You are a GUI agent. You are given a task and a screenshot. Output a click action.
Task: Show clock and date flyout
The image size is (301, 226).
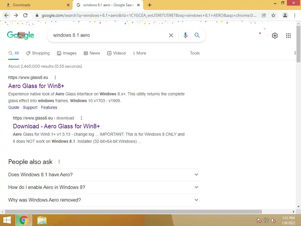[x=288, y=220]
